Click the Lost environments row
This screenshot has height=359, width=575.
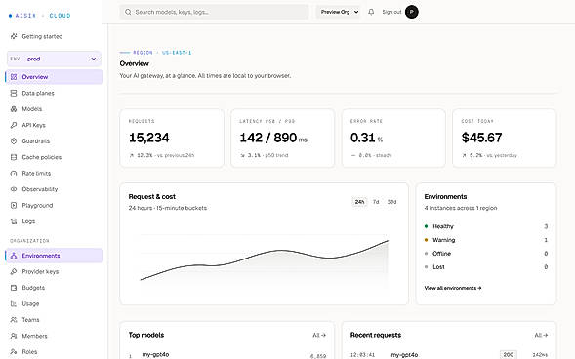tap(486, 267)
